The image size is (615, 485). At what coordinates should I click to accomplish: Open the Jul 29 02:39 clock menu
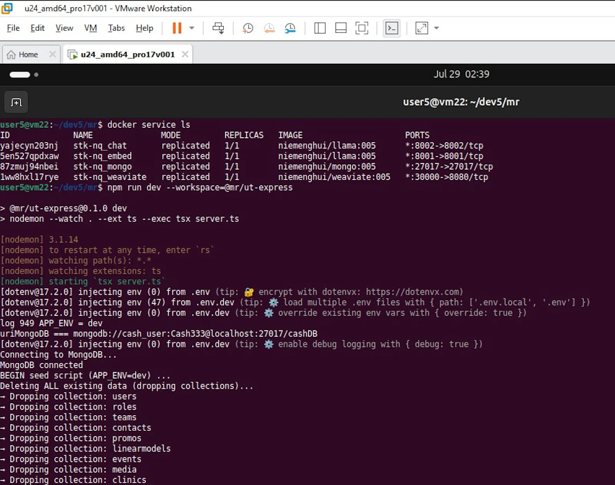tap(461, 74)
